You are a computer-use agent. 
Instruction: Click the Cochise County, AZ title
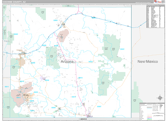pyautogui.click(x=14, y=2)
